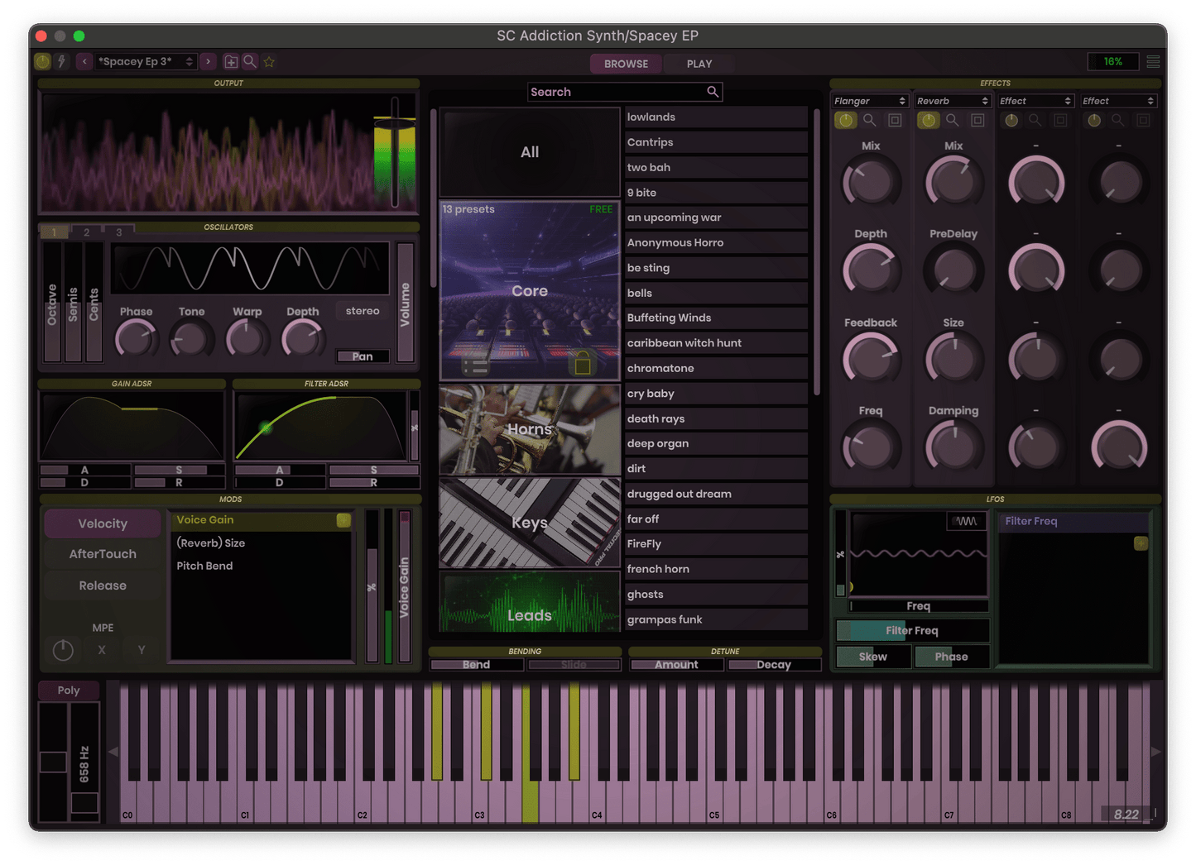Select the Horns category thumbnail
Image resolution: width=1196 pixels, height=865 pixels.
click(x=529, y=428)
